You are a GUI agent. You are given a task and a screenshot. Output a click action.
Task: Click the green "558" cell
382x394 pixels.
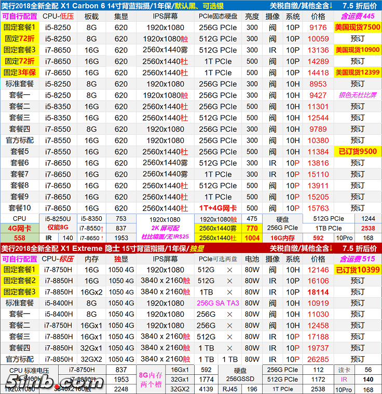tap(20, 238)
